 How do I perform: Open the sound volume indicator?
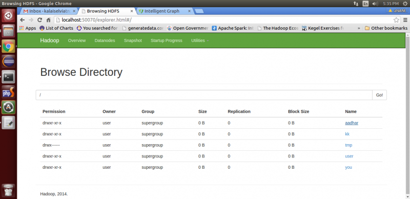[375, 4]
